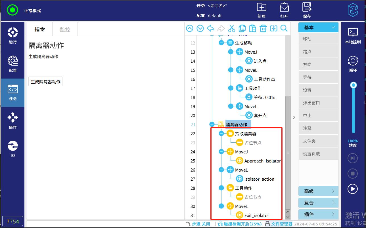366x228 pixels.
Task: Collapse the 拾取隔离器 folder node
Action: click(221, 134)
